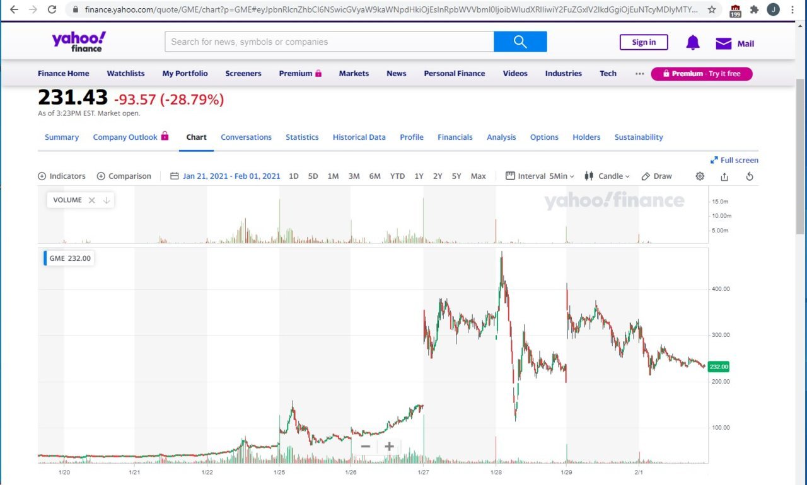Select the YTD range
807x485 pixels.
(x=397, y=176)
